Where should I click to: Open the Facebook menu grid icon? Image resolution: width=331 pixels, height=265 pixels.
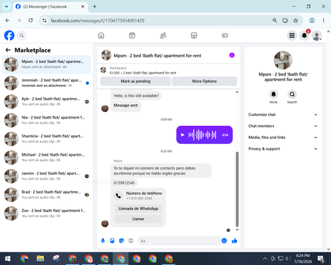[292, 35]
